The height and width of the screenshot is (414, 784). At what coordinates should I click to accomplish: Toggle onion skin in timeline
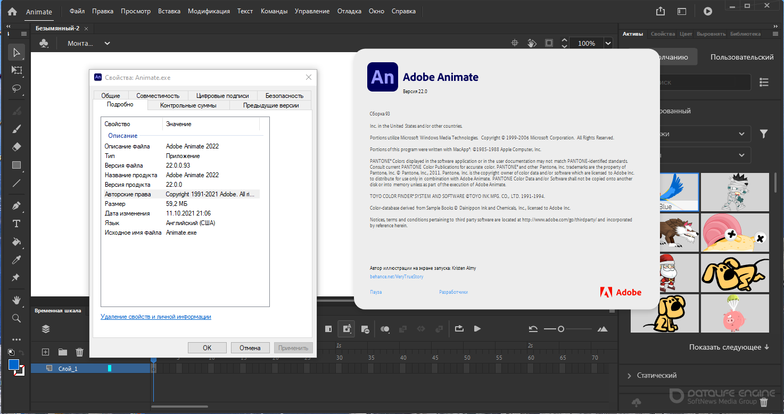tap(385, 329)
